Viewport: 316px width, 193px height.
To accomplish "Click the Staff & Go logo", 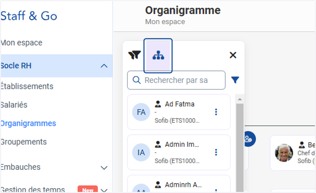I will [29, 16].
